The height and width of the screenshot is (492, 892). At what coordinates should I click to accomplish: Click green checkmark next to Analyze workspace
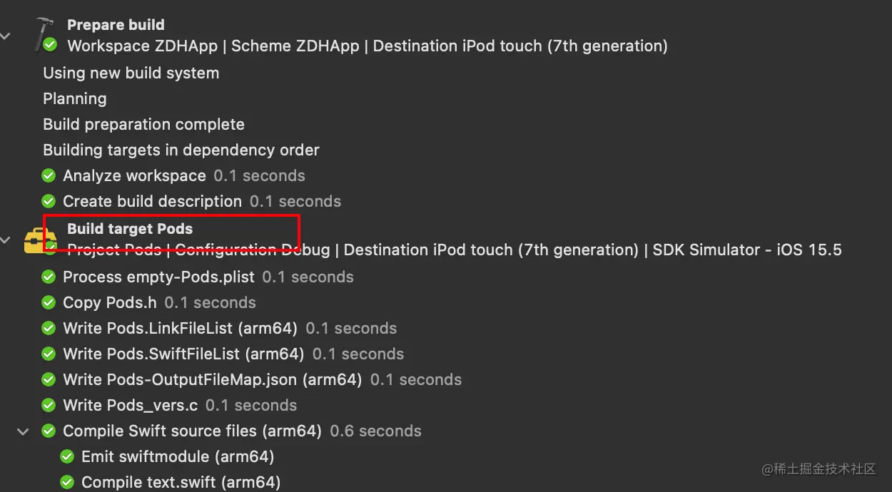49,175
